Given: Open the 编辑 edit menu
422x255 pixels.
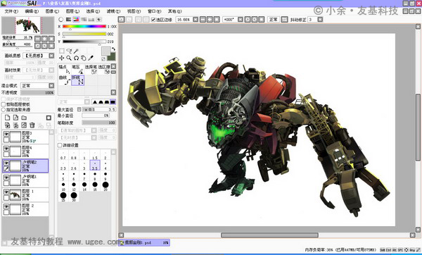Looking at the screenshot, I should (x=32, y=11).
